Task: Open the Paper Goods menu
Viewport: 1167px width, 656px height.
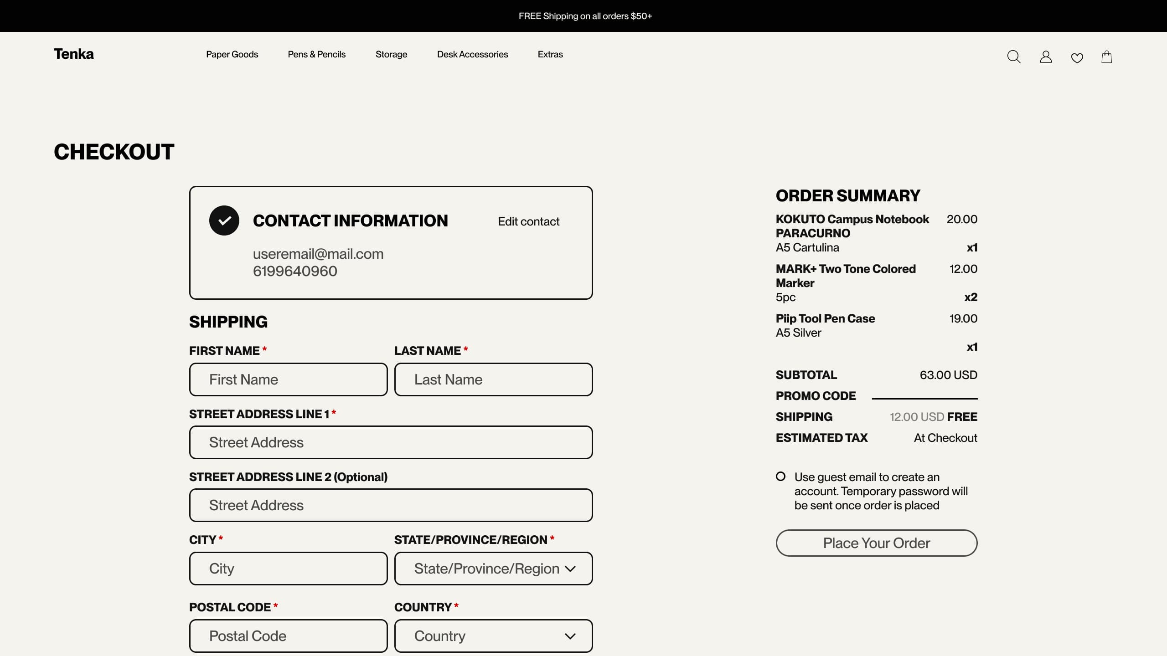Action: coord(232,54)
